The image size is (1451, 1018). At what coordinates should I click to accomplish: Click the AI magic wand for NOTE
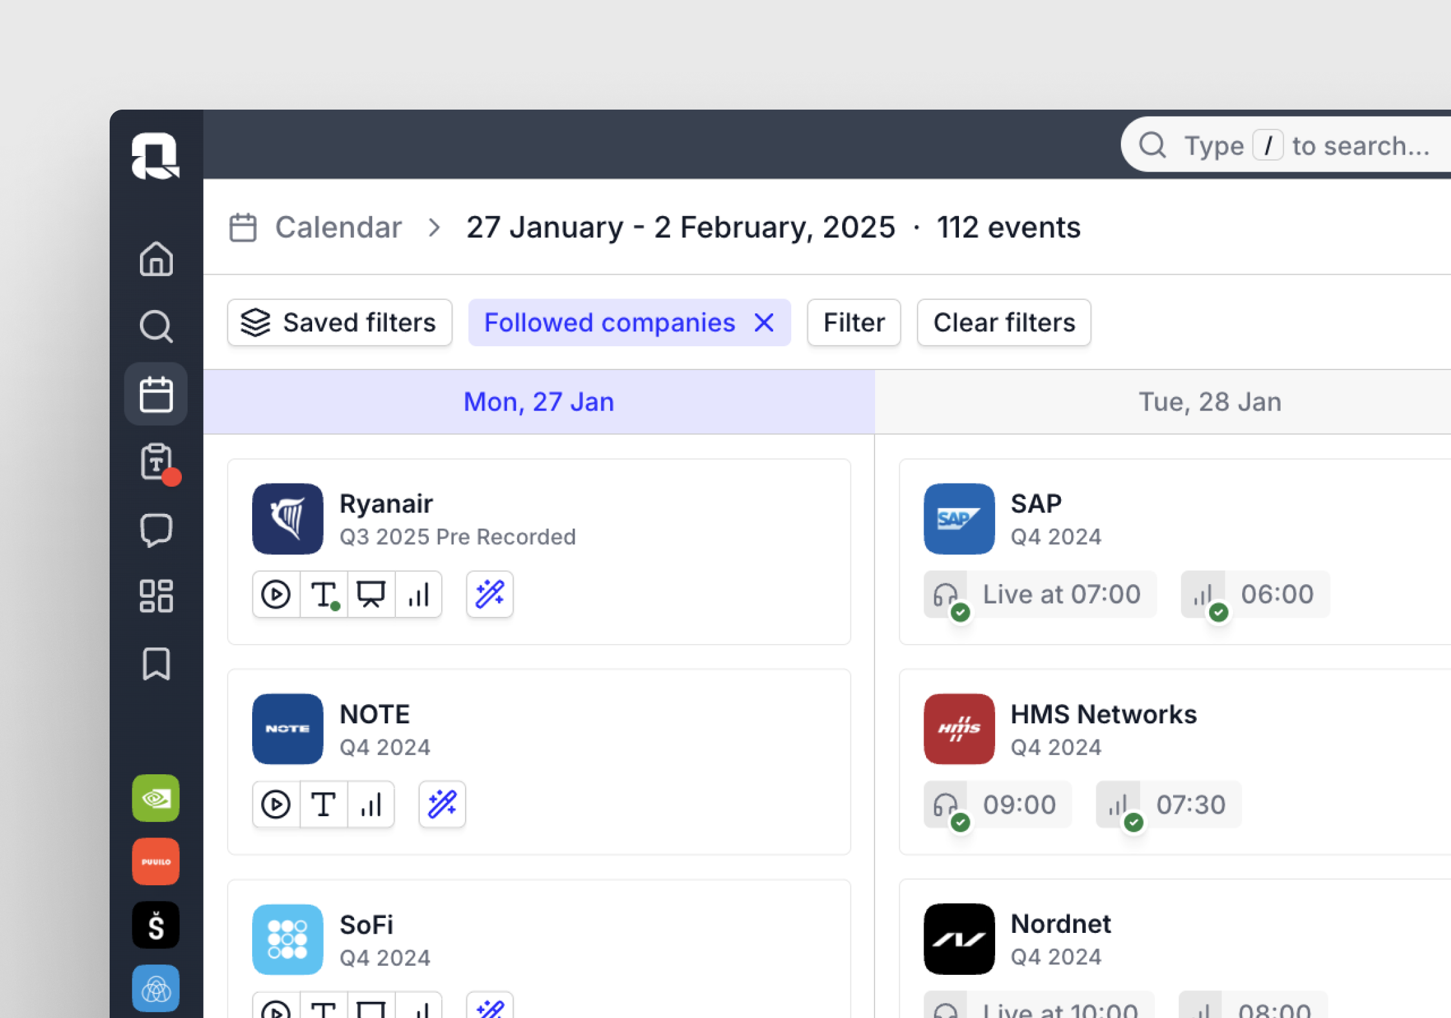point(442,805)
